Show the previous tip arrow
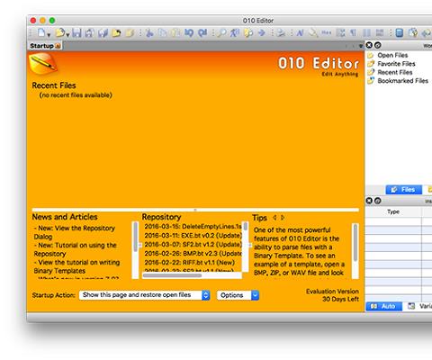432x360 pixels. click(x=274, y=218)
